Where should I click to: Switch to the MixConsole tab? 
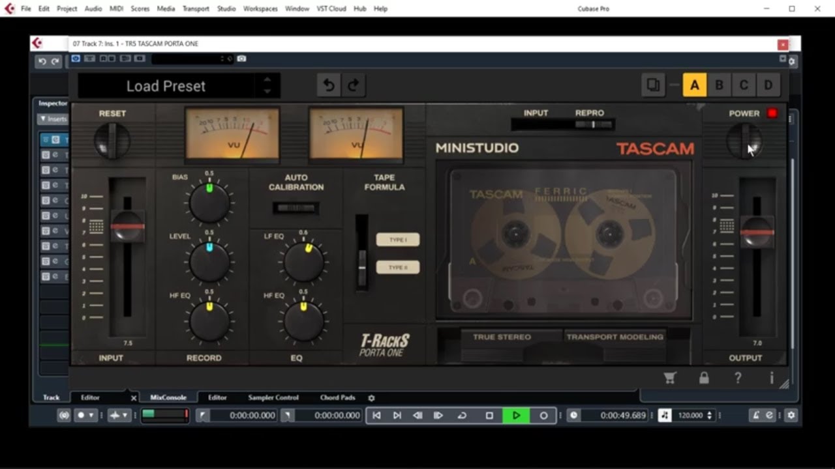coord(168,397)
